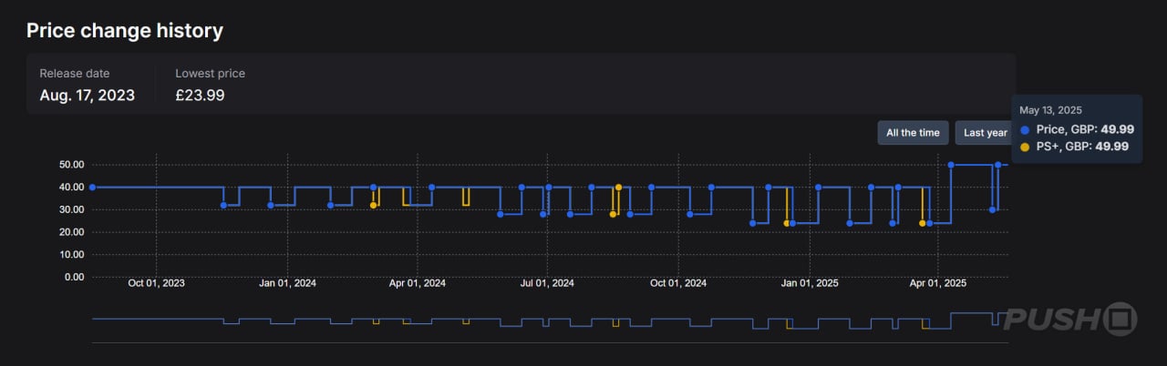Click the release date value Aug. 17, 2023
The height and width of the screenshot is (366, 1167).
coord(88,95)
